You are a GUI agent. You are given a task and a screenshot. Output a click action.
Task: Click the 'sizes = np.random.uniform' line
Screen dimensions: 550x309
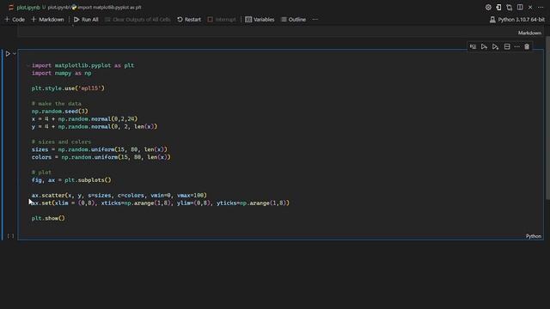(x=100, y=149)
